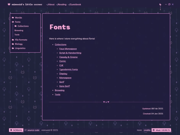This screenshot has height=135, width=180.
Task: Restore the window with overlapping squares icon
Action: [169, 4]
